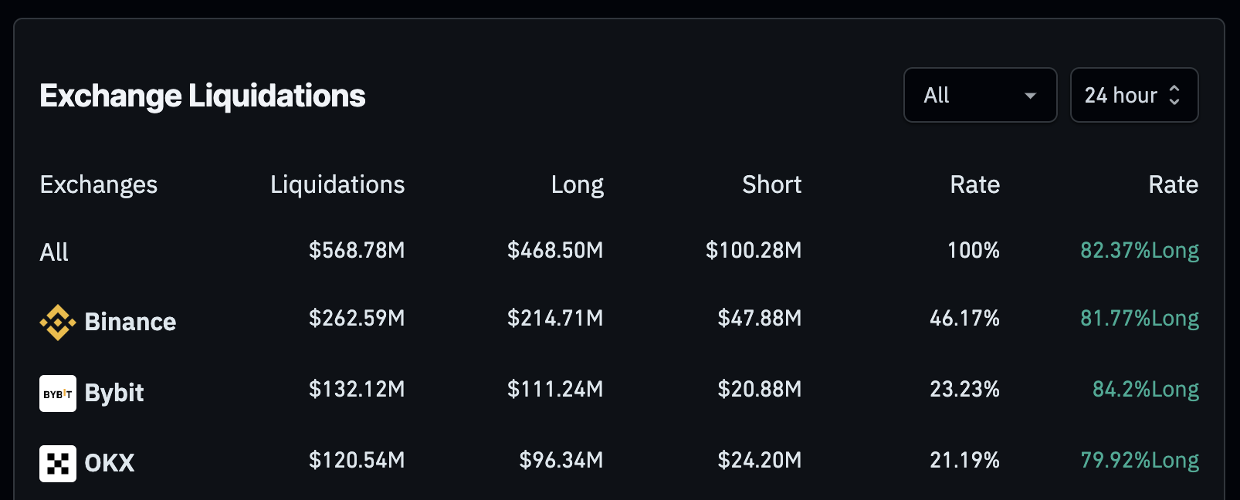Click the 82.37%Long rate for All

1139,250
